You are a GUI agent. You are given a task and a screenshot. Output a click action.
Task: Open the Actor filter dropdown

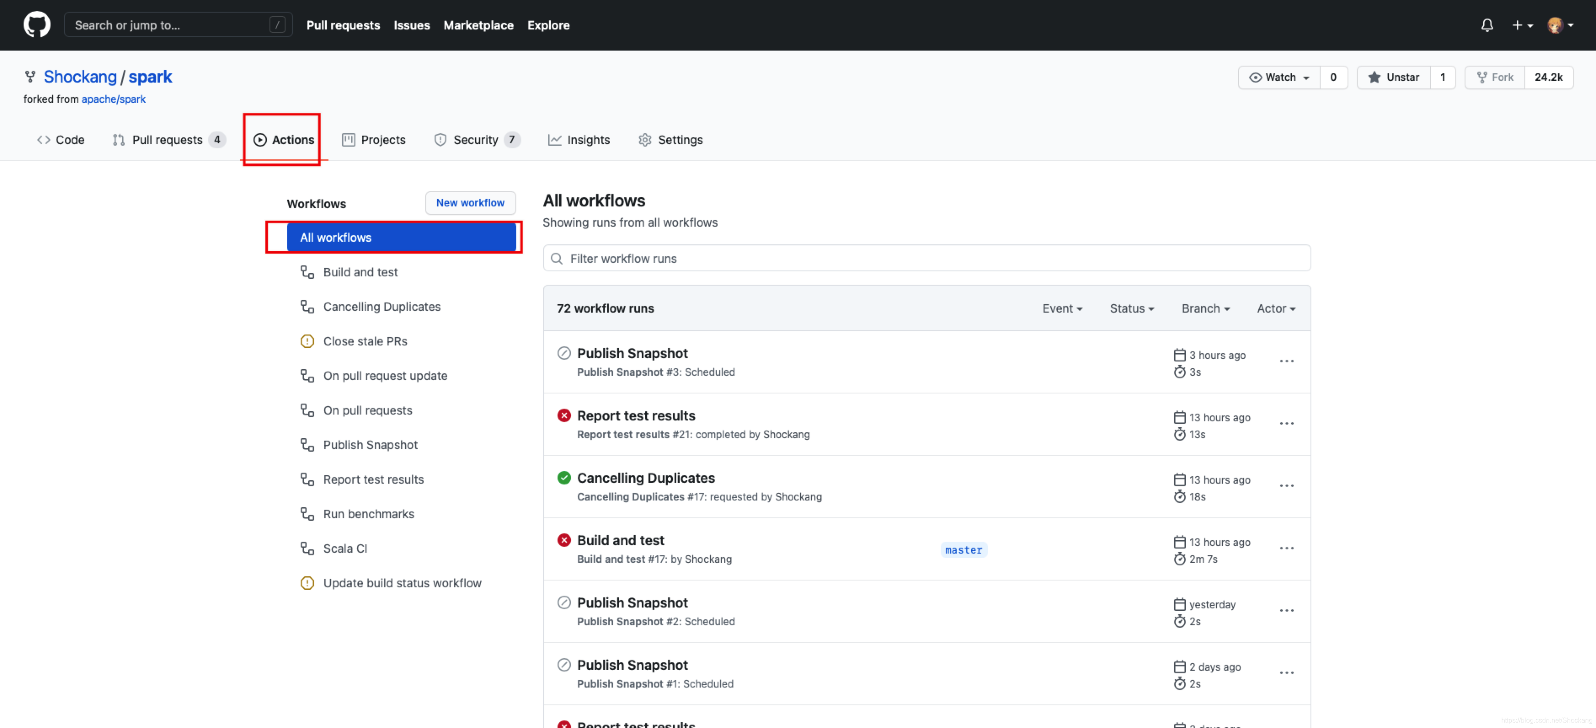pyautogui.click(x=1276, y=308)
